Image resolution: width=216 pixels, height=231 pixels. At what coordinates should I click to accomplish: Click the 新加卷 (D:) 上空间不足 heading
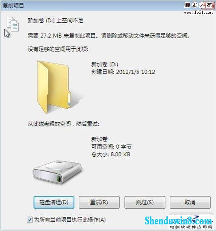click(x=56, y=20)
